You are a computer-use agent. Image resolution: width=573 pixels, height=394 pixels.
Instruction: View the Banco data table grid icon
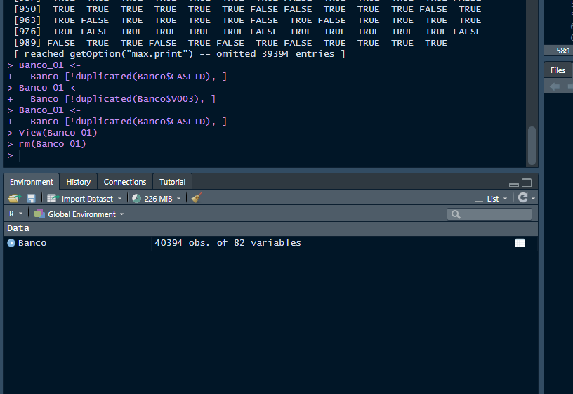pos(520,243)
